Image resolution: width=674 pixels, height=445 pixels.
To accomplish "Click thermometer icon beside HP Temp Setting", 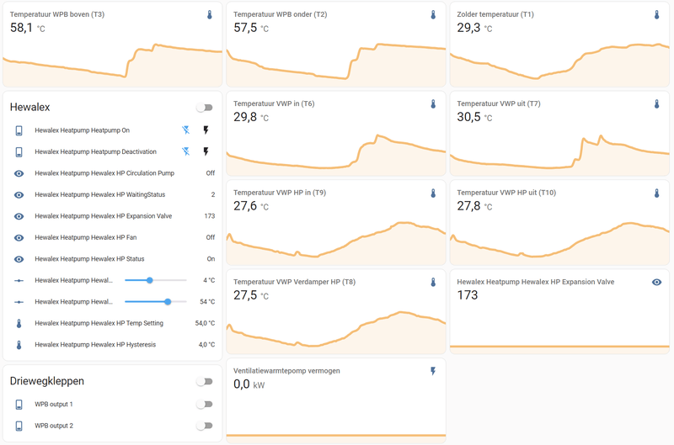I will tap(19, 323).
